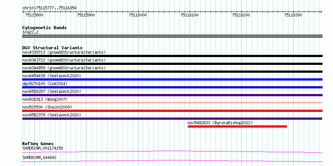Click the purple bar for nsv6582379
Screen dimensions: 333x166
(172, 119)
